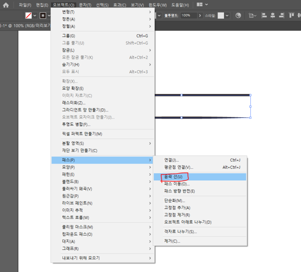
Task: Select 그라디언트 망 만들기(D)...
Action: (103, 110)
